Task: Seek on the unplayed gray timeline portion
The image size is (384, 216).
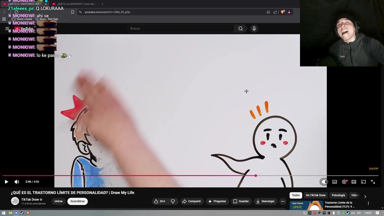Action: [318, 176]
